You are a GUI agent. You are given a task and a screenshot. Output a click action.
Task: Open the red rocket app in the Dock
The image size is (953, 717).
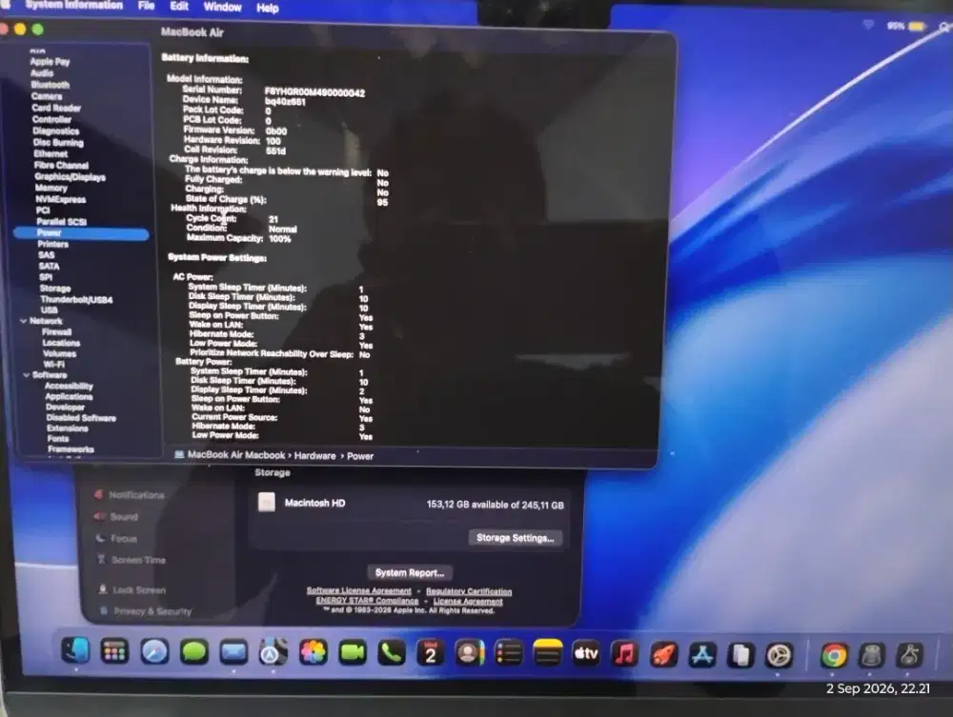[x=663, y=655]
